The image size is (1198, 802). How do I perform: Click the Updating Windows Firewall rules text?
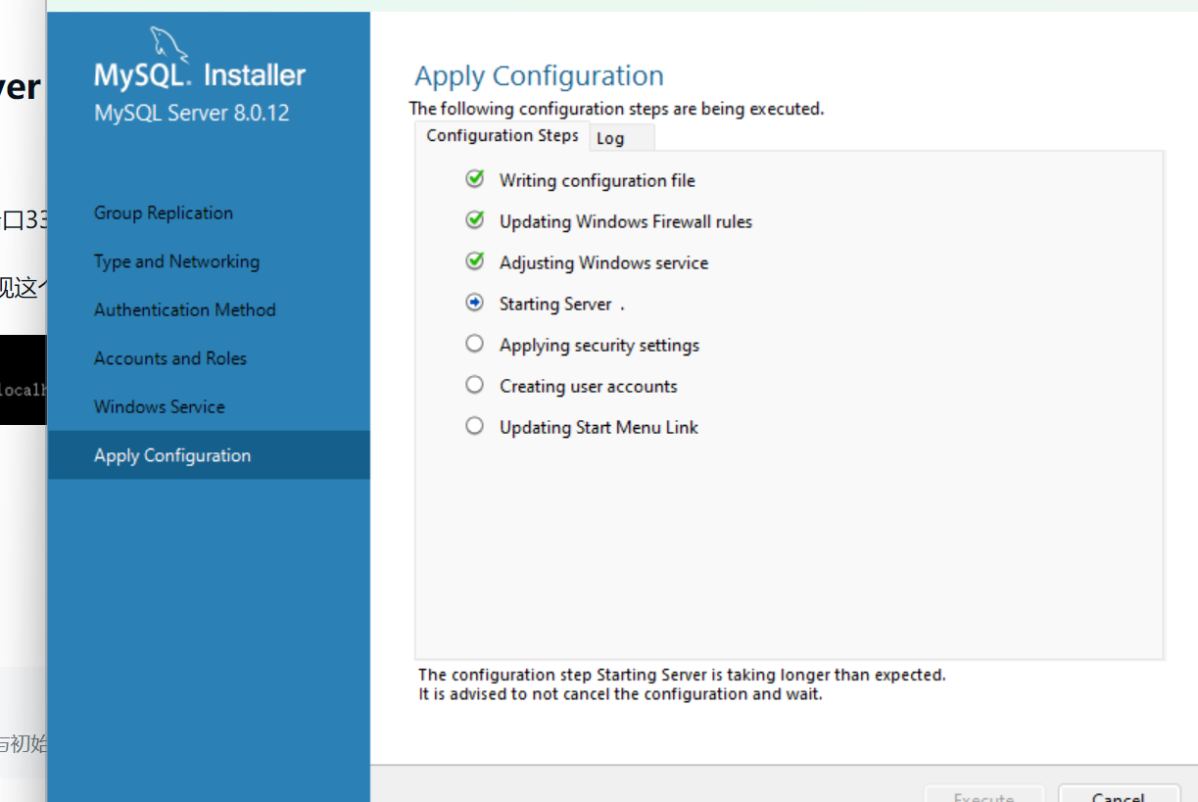tap(626, 222)
